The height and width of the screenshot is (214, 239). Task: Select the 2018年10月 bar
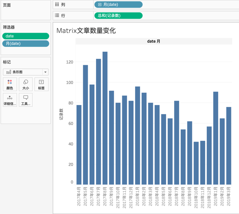click(196, 163)
